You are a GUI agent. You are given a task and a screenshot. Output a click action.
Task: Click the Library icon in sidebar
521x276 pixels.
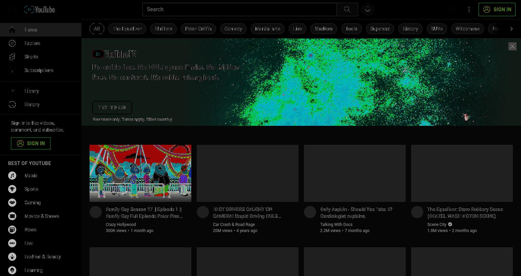12,91
